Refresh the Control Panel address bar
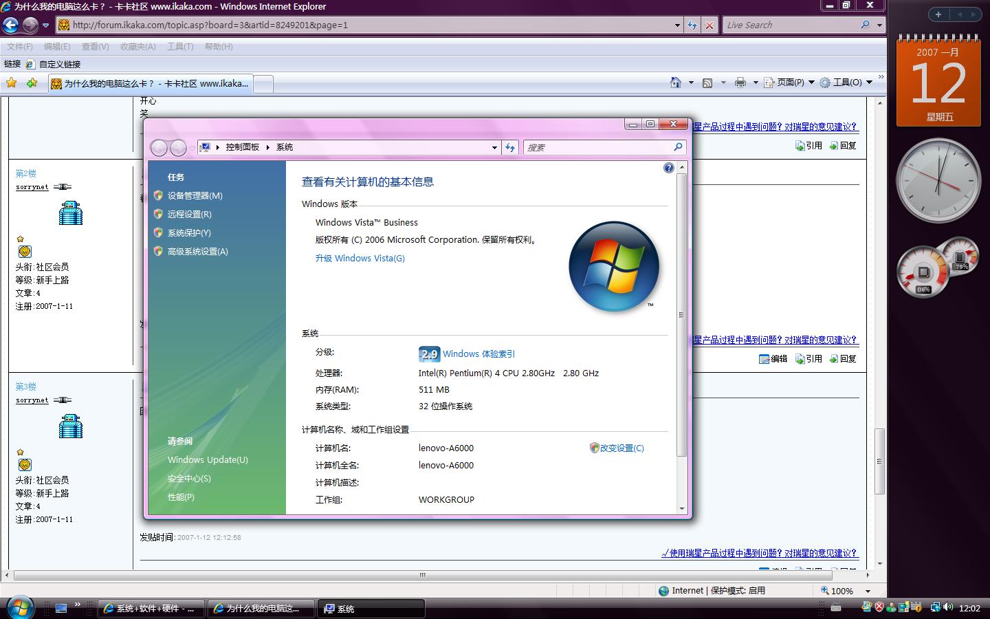990x619 pixels. click(510, 147)
